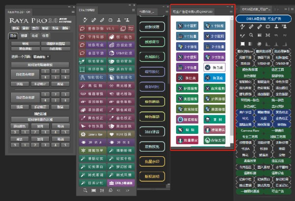Apply 智能液化 in the DR4.5 panel

[121, 77]
